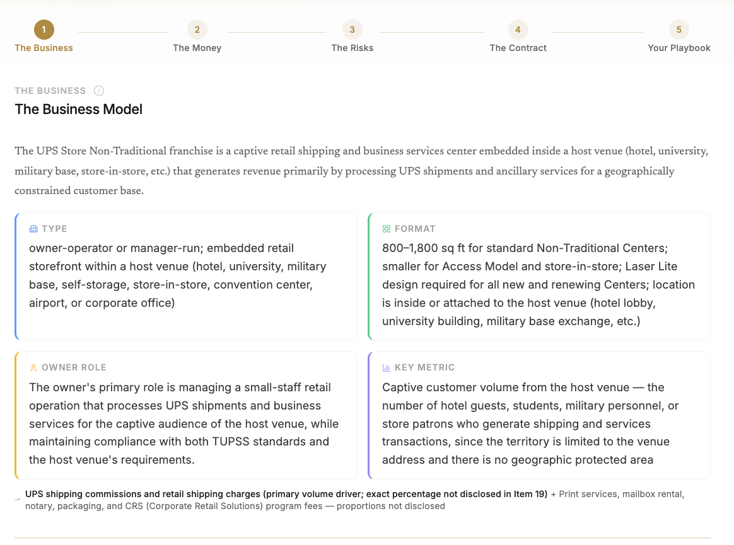Select step 1 circle for The Business
The height and width of the screenshot is (545, 734).
pos(44,30)
